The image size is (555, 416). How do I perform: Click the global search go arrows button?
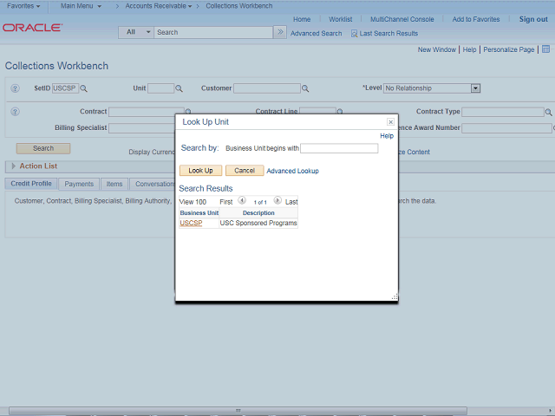click(x=280, y=32)
